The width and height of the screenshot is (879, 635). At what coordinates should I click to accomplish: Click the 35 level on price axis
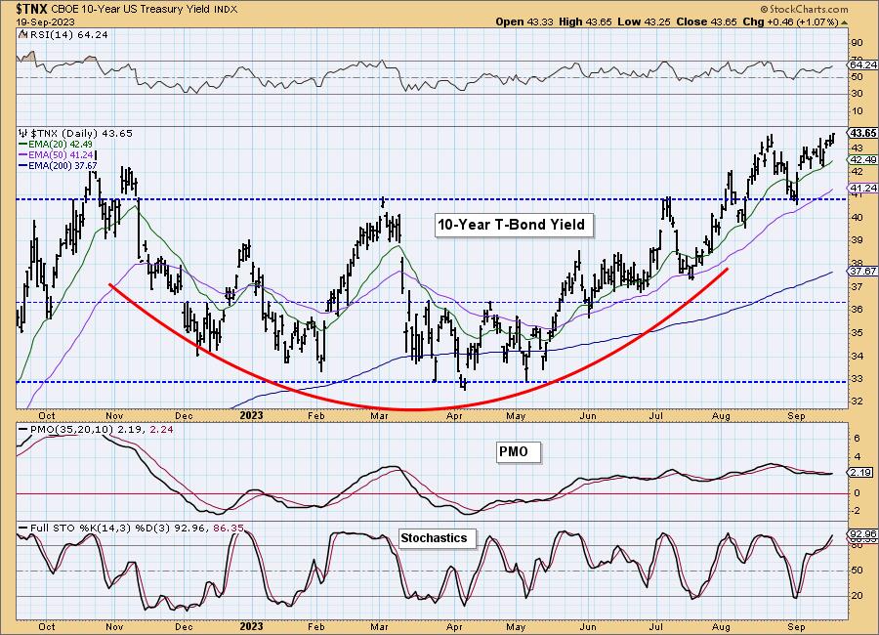858,333
